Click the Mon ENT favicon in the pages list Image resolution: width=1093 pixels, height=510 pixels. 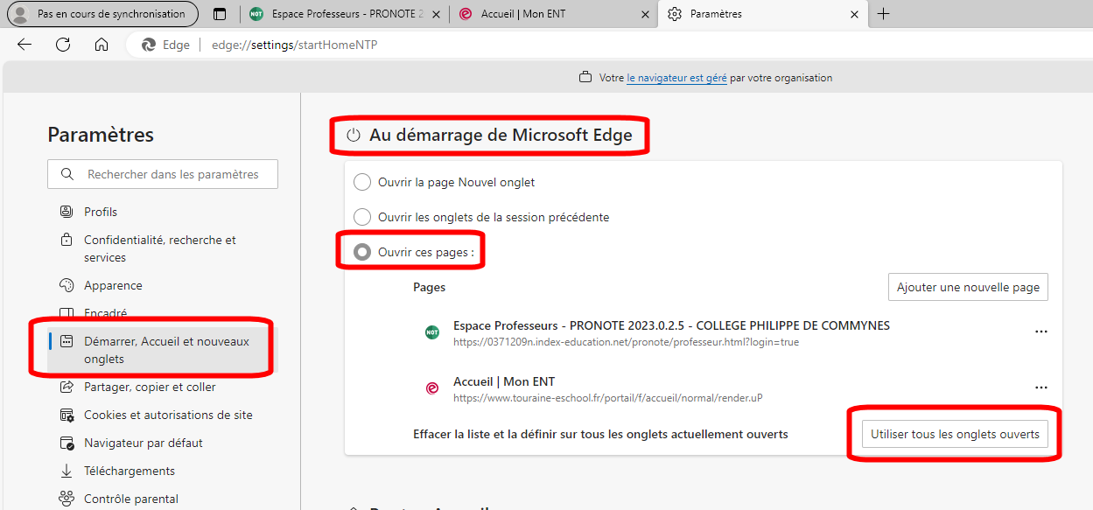pyautogui.click(x=432, y=388)
